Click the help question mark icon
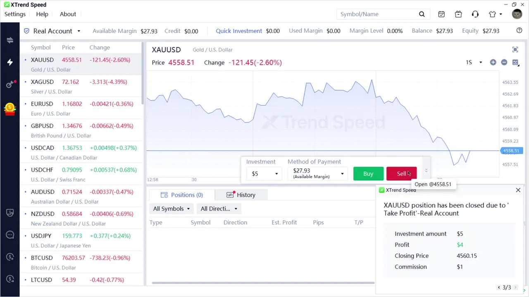The height and width of the screenshot is (297, 529). (519, 31)
